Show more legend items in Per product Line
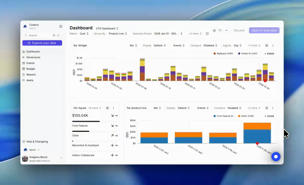Viewport: 304px width, 185px height. (x=269, y=116)
